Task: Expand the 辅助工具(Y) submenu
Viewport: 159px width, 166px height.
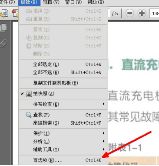Action: pyautogui.click(x=63, y=149)
